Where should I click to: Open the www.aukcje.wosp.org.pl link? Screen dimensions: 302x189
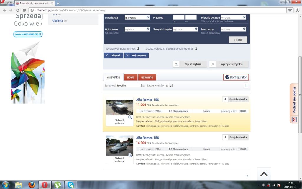click(x=28, y=34)
